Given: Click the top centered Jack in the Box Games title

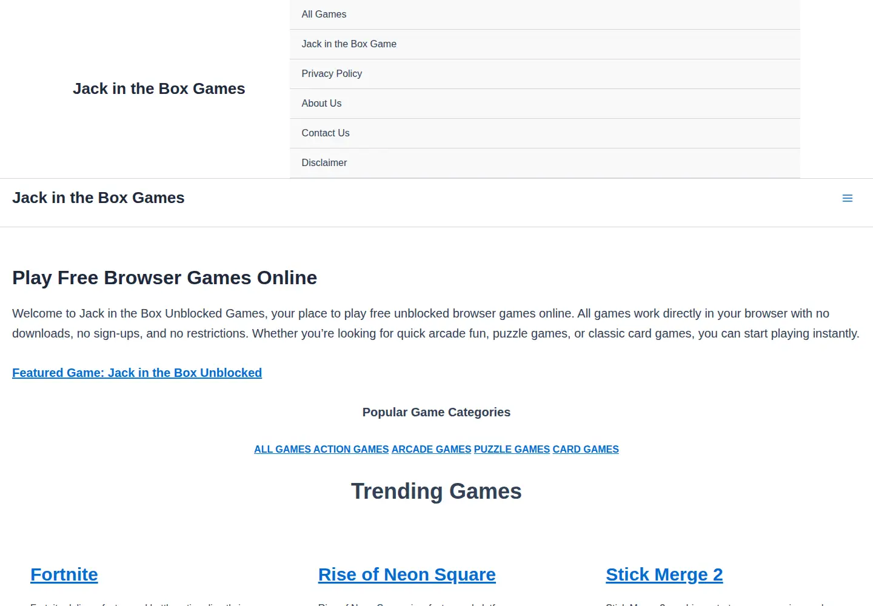Looking at the screenshot, I should coord(159,88).
